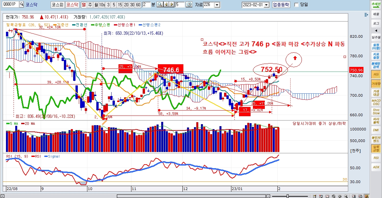Toggle the DMI indicator
This screenshot has height=198, width=382.
click(x=376, y=130)
